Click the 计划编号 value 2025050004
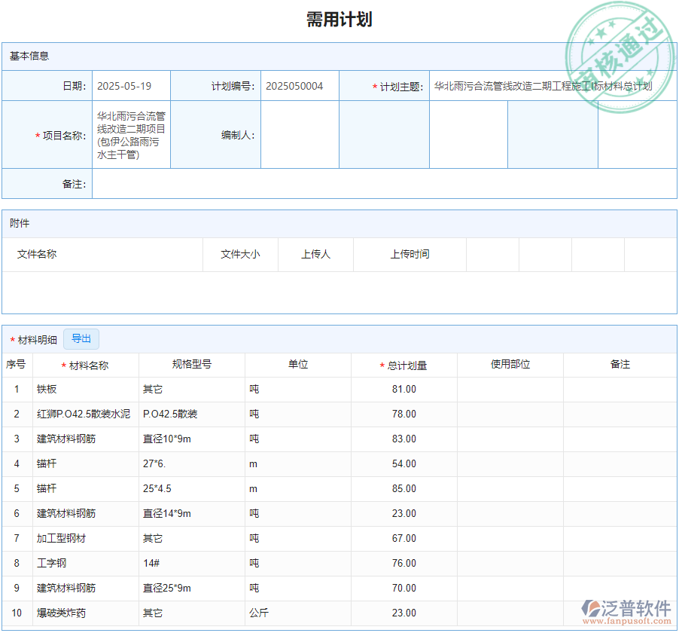 pyautogui.click(x=298, y=86)
